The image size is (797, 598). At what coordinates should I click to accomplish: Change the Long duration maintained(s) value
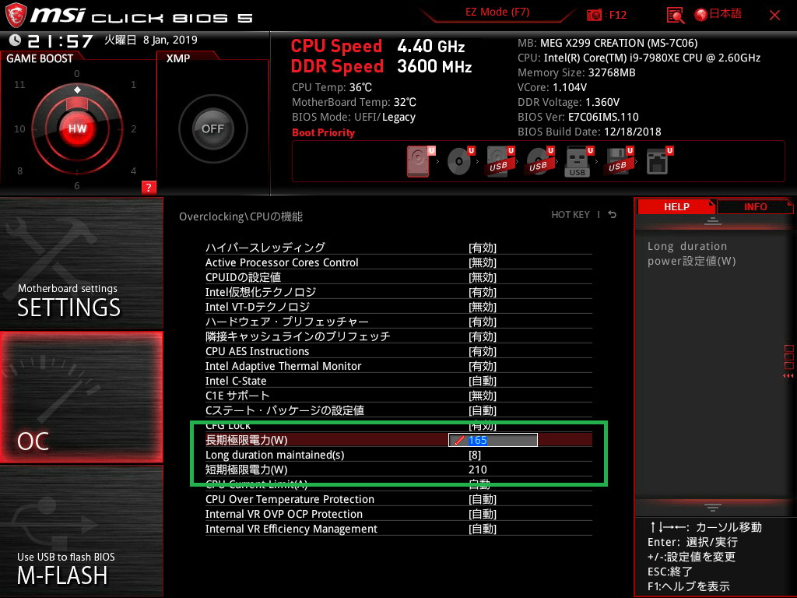(x=475, y=455)
